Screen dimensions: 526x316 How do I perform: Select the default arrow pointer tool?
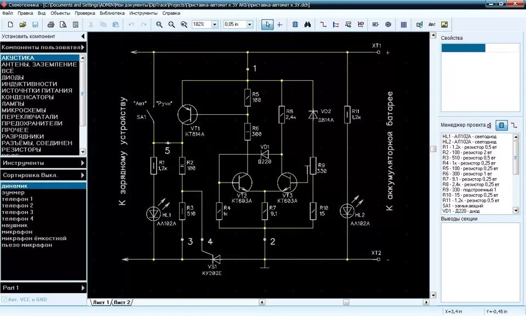(267, 25)
